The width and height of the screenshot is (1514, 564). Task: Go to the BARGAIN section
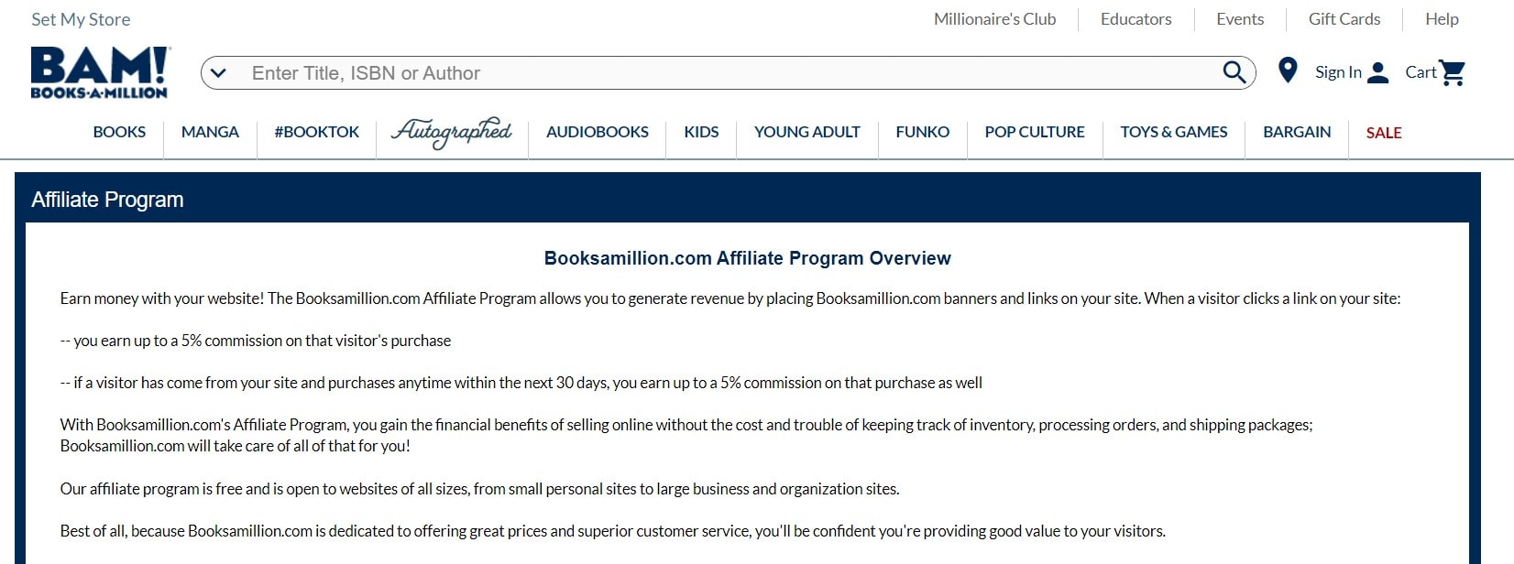pyautogui.click(x=1296, y=132)
